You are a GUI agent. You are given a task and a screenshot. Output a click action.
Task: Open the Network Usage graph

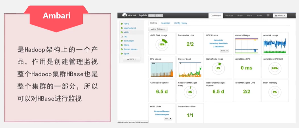pos(275,46)
